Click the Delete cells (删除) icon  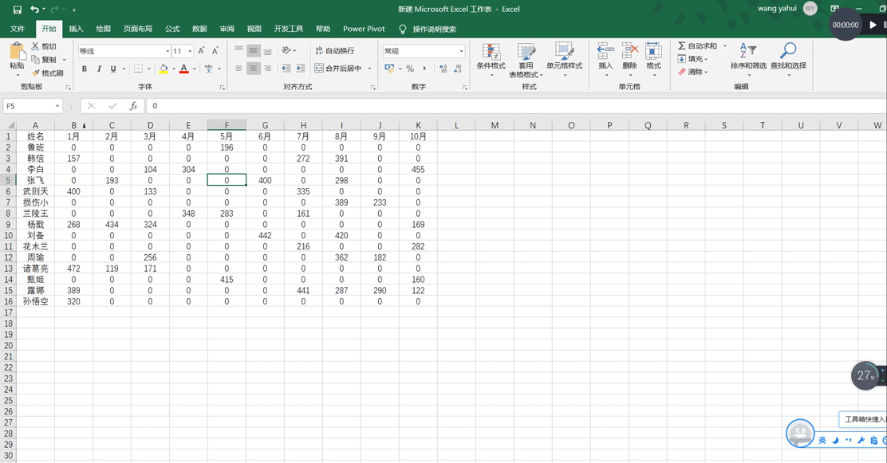(x=629, y=58)
